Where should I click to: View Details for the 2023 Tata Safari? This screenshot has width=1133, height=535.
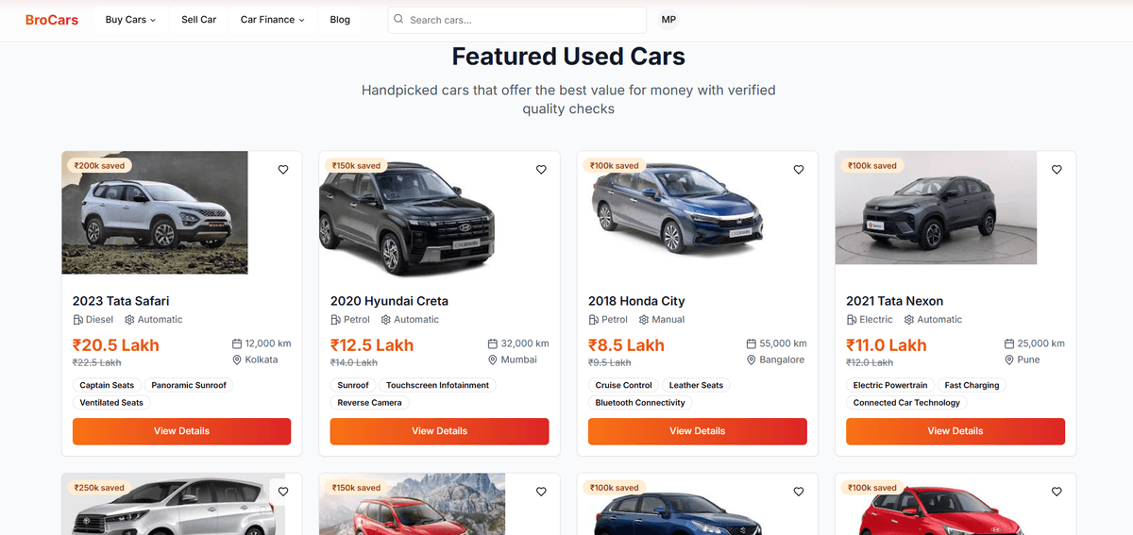point(181,431)
